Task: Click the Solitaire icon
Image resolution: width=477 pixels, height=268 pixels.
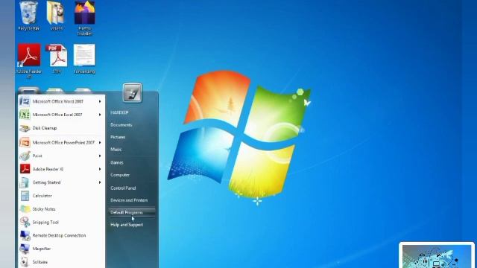Action: point(25,261)
